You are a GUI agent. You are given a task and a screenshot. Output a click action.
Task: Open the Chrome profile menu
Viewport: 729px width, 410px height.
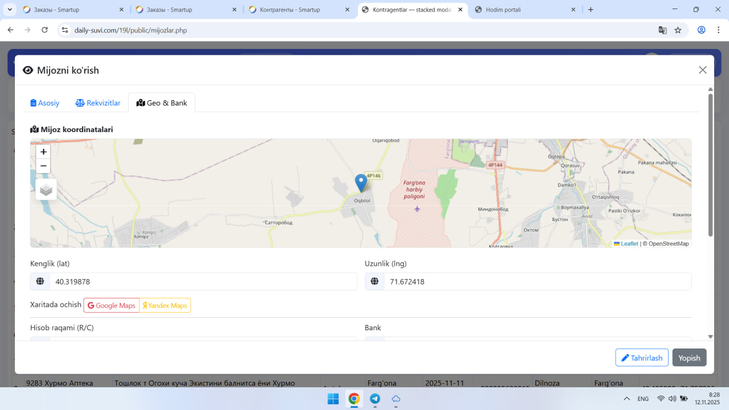[702, 30]
